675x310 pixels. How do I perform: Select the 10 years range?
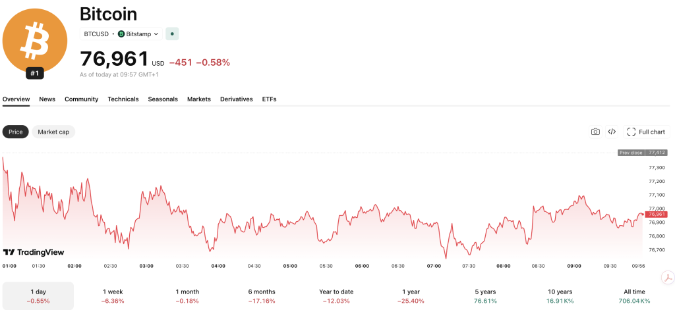pyautogui.click(x=560, y=296)
